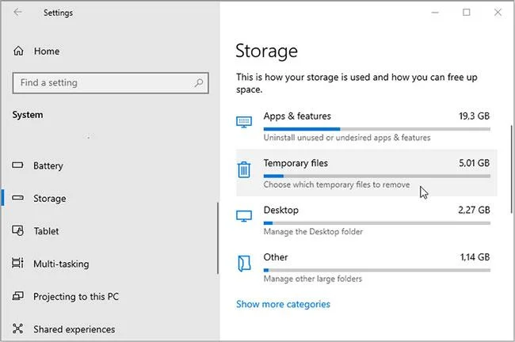The image size is (515, 342).
Task: Click inside the Find a setting box
Action: click(110, 83)
